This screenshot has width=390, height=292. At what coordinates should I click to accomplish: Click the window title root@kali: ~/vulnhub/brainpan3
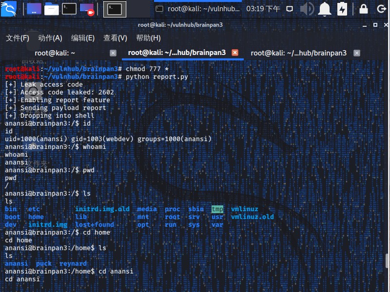tap(180, 25)
